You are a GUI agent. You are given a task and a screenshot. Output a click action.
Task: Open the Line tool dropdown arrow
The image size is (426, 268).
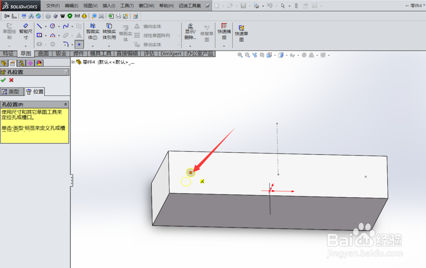coord(46,26)
